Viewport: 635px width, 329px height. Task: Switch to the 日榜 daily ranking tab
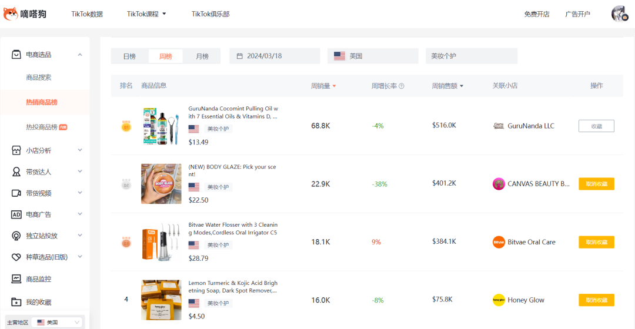tap(129, 56)
